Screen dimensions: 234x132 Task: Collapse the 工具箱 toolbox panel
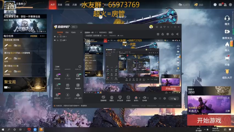pyautogui.click(x=80, y=67)
